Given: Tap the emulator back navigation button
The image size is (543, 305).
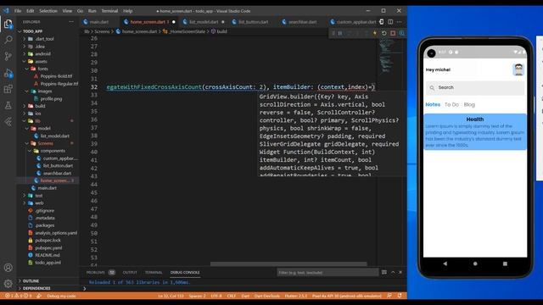Looking at the screenshot, I should (x=445, y=263).
